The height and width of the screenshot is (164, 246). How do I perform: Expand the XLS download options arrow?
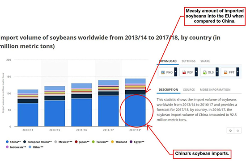click(217, 72)
